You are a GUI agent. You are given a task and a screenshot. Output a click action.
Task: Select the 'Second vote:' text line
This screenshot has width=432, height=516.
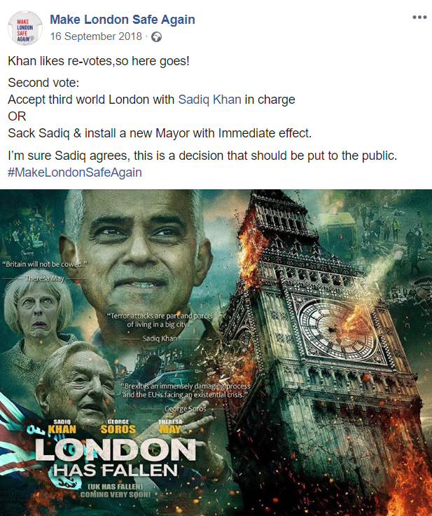click(x=43, y=83)
